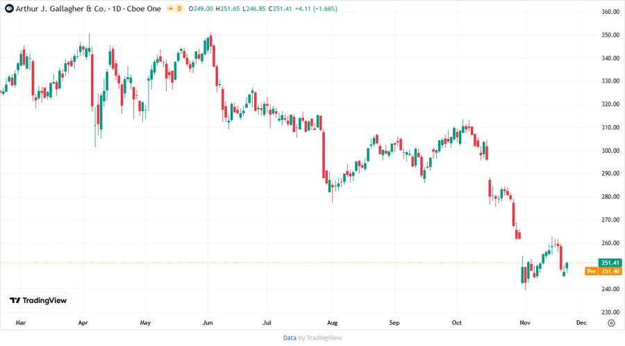Click the 270.00 price axis label
The height and width of the screenshot is (346, 625).
[x=610, y=220]
